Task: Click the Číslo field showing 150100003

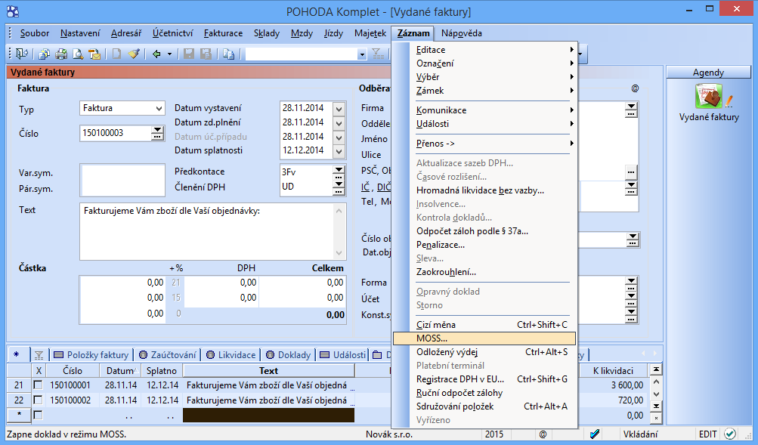Action: 116,134
